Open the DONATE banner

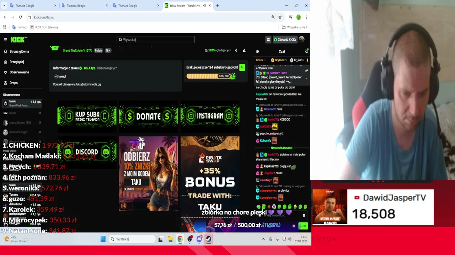(x=148, y=116)
